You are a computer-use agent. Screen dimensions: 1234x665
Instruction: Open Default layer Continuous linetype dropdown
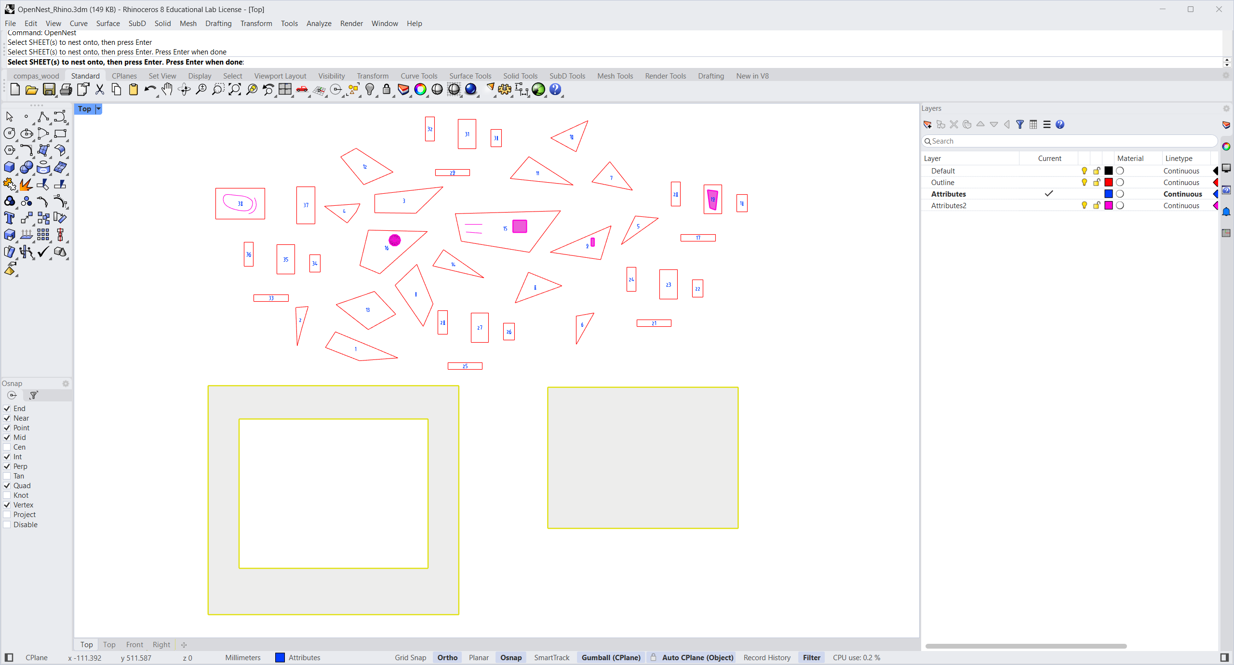tap(1181, 171)
